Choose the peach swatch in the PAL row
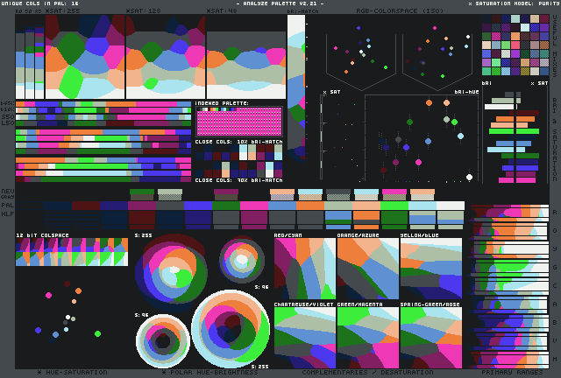This screenshot has width=561, height=378. pos(366,206)
